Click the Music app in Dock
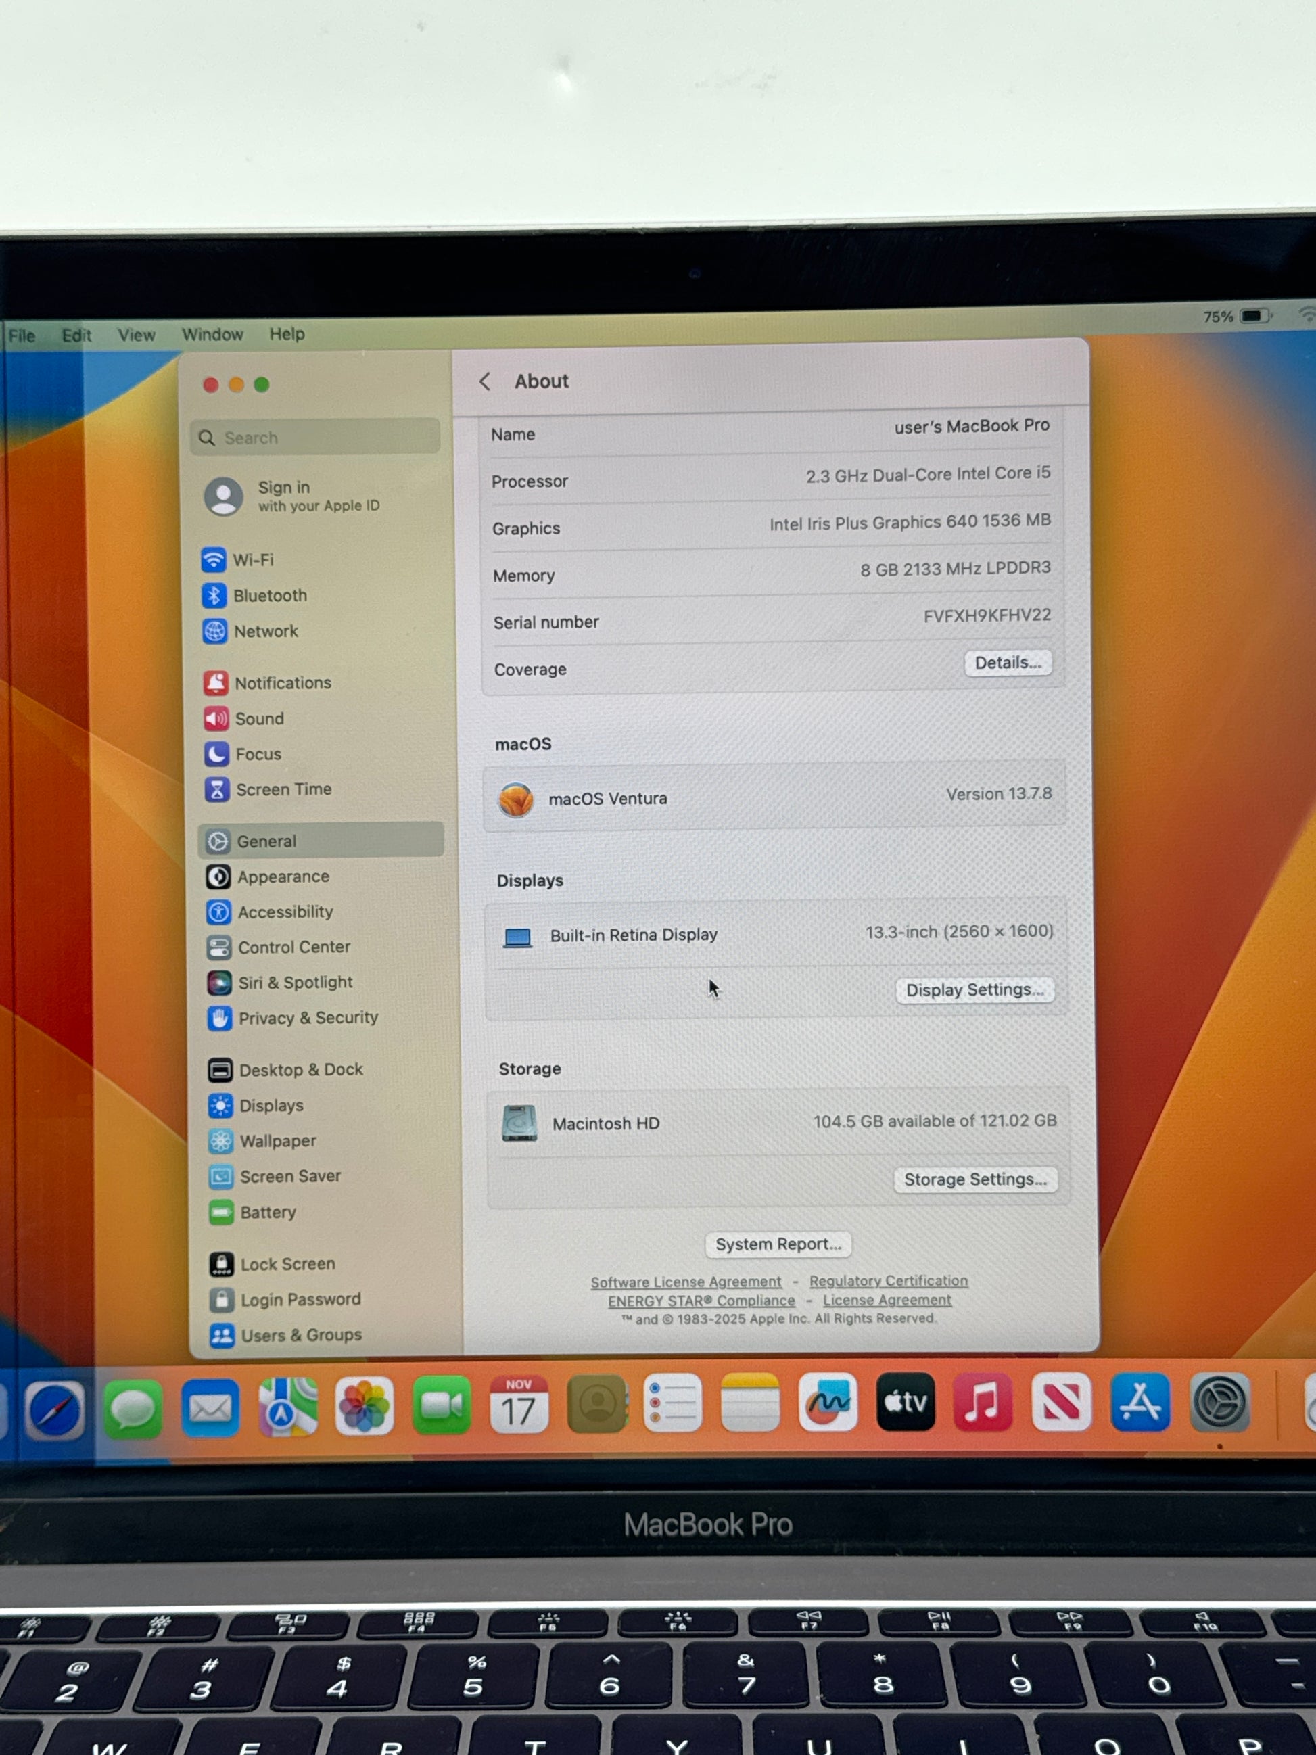 pyautogui.click(x=982, y=1403)
